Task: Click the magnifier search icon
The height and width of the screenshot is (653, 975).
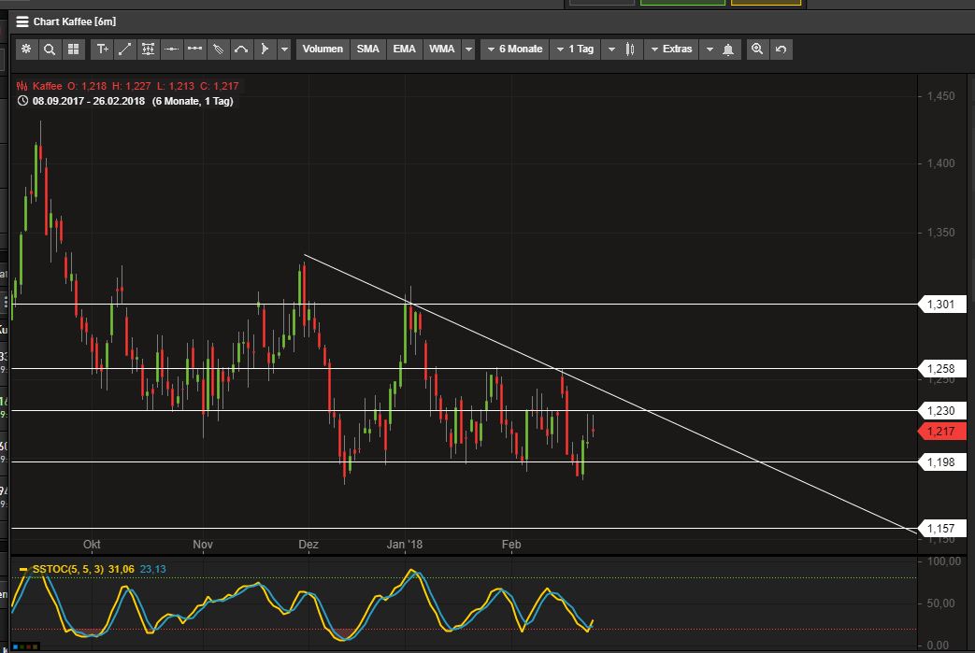Action: [x=49, y=49]
